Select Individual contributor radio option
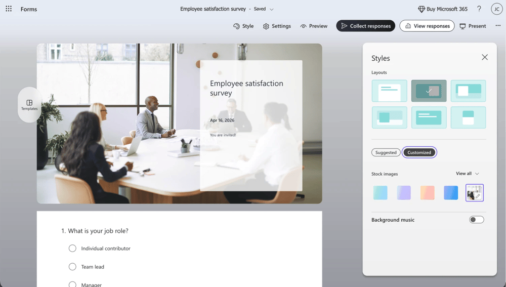This screenshot has width=506, height=287. (x=72, y=249)
